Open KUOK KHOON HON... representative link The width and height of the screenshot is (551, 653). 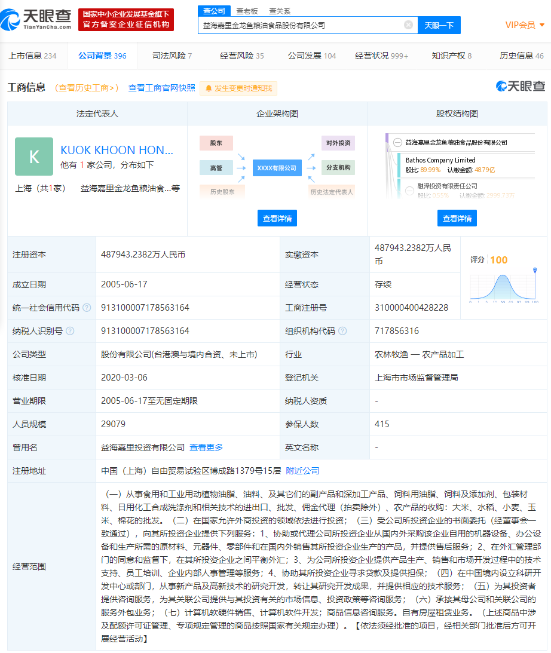point(117,150)
